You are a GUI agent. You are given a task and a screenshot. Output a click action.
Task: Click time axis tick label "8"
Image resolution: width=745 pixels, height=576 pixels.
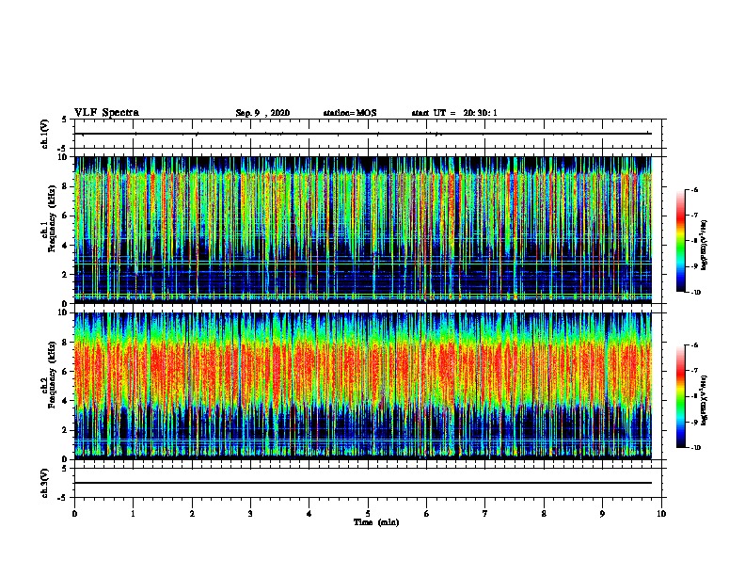click(544, 514)
